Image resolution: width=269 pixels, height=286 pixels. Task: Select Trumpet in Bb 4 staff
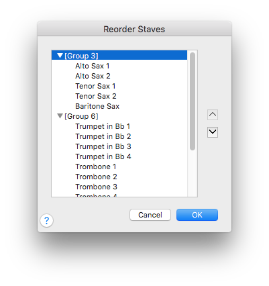(x=119, y=156)
